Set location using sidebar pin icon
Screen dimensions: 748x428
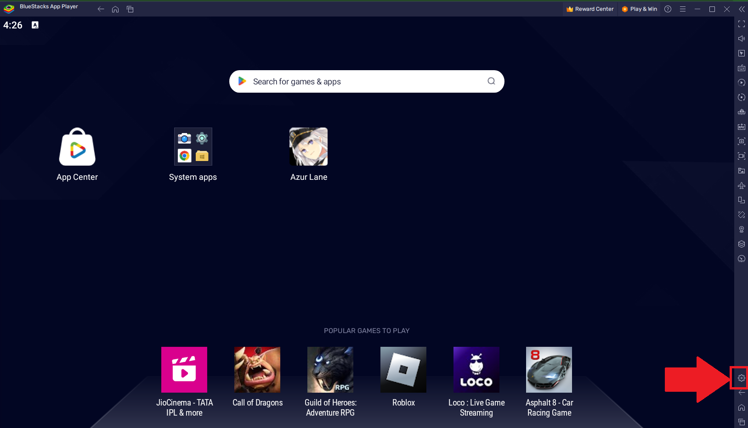(x=742, y=229)
